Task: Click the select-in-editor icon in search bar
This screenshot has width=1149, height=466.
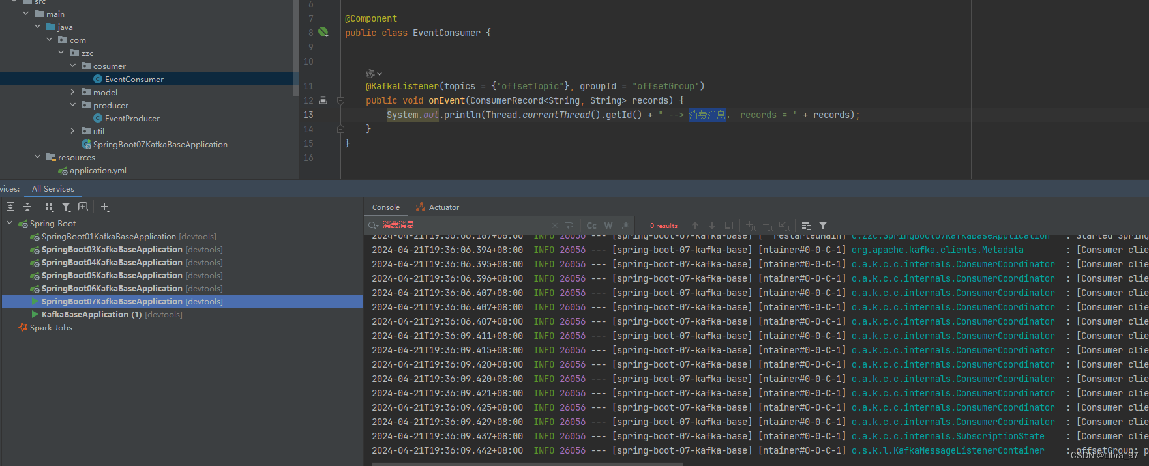Action: 729,226
